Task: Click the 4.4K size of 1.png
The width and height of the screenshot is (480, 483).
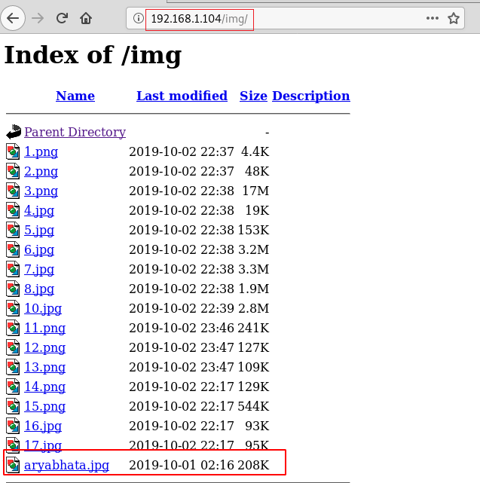Action: pyautogui.click(x=255, y=152)
